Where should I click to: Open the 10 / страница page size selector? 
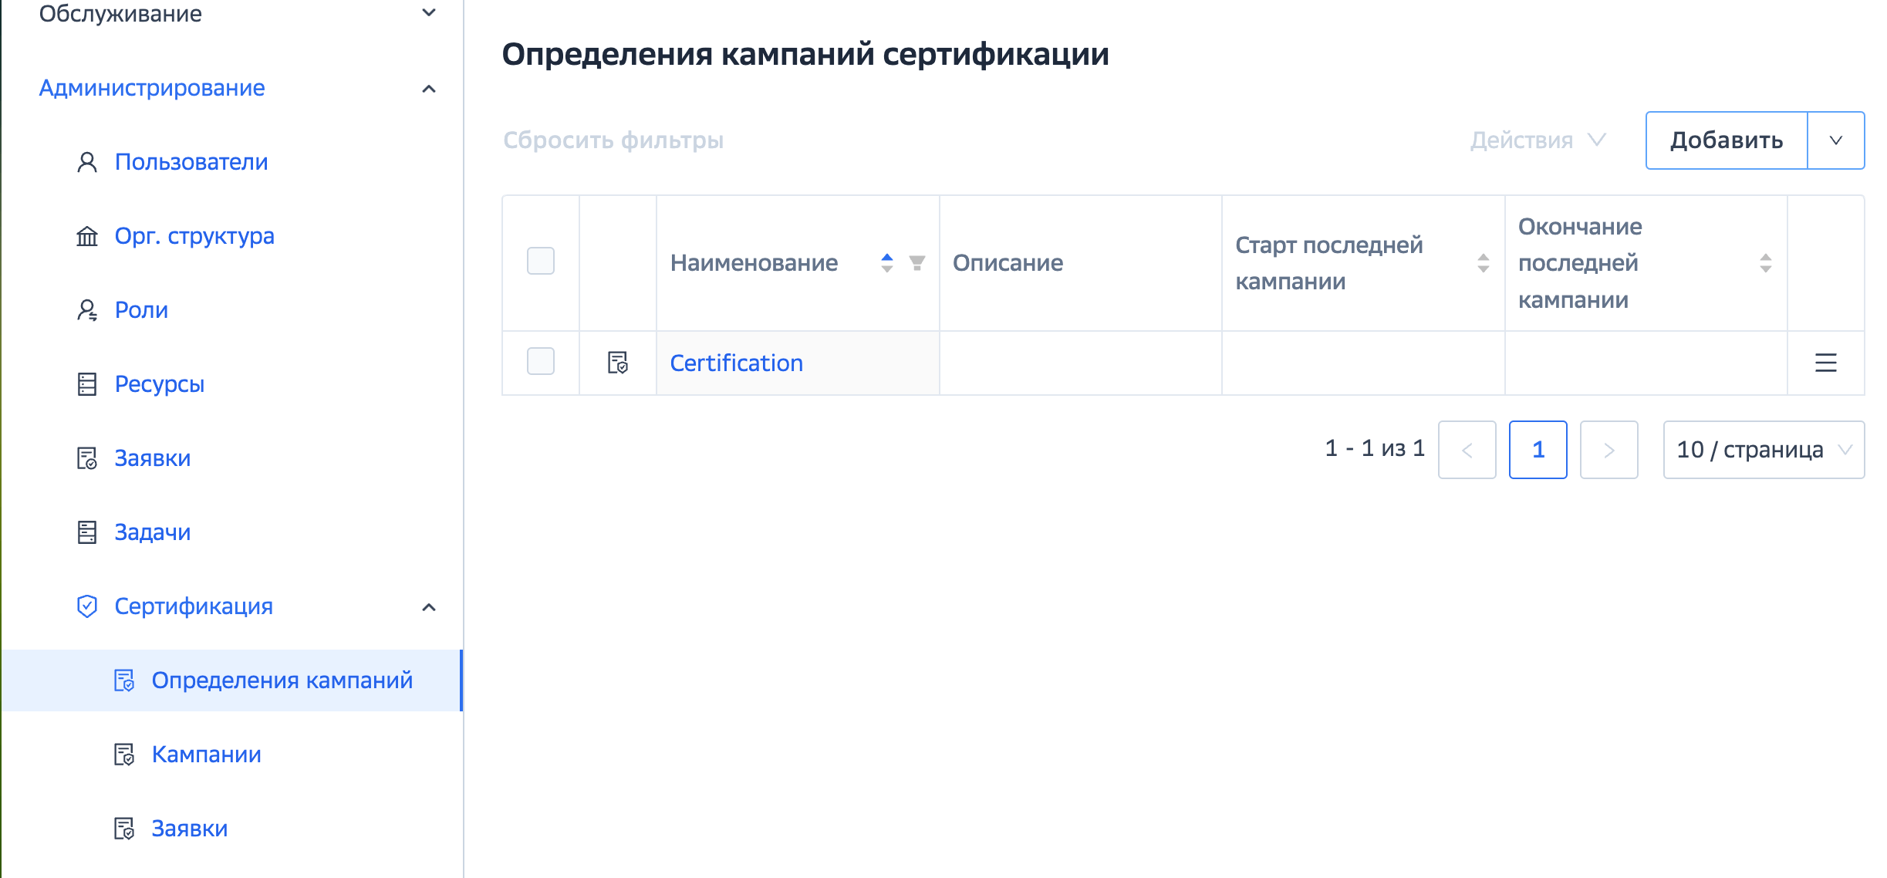click(1764, 450)
